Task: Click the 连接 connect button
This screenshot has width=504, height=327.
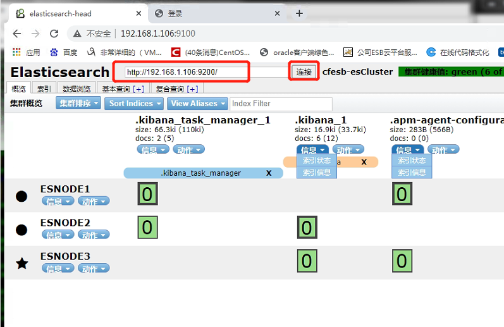Action: (304, 71)
